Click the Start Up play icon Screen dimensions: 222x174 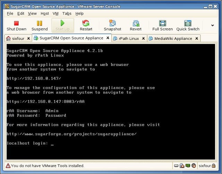click(62, 23)
